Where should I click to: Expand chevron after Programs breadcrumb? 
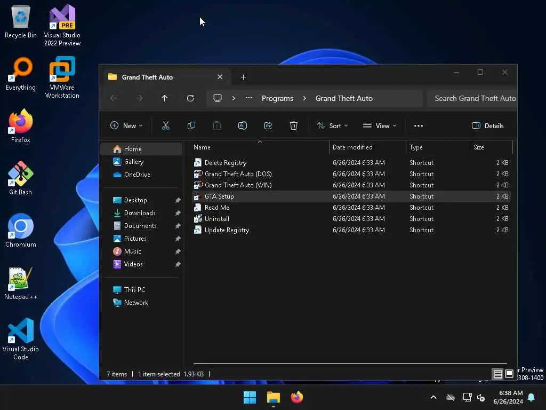coord(304,98)
